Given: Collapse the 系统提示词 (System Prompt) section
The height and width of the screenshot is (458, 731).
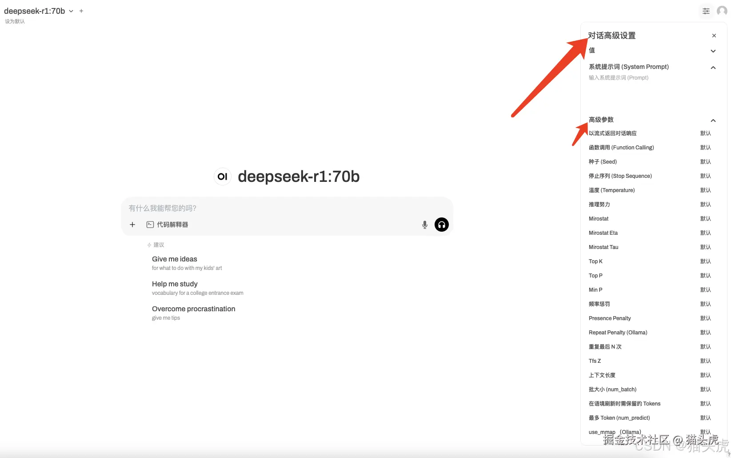Looking at the screenshot, I should (x=713, y=68).
